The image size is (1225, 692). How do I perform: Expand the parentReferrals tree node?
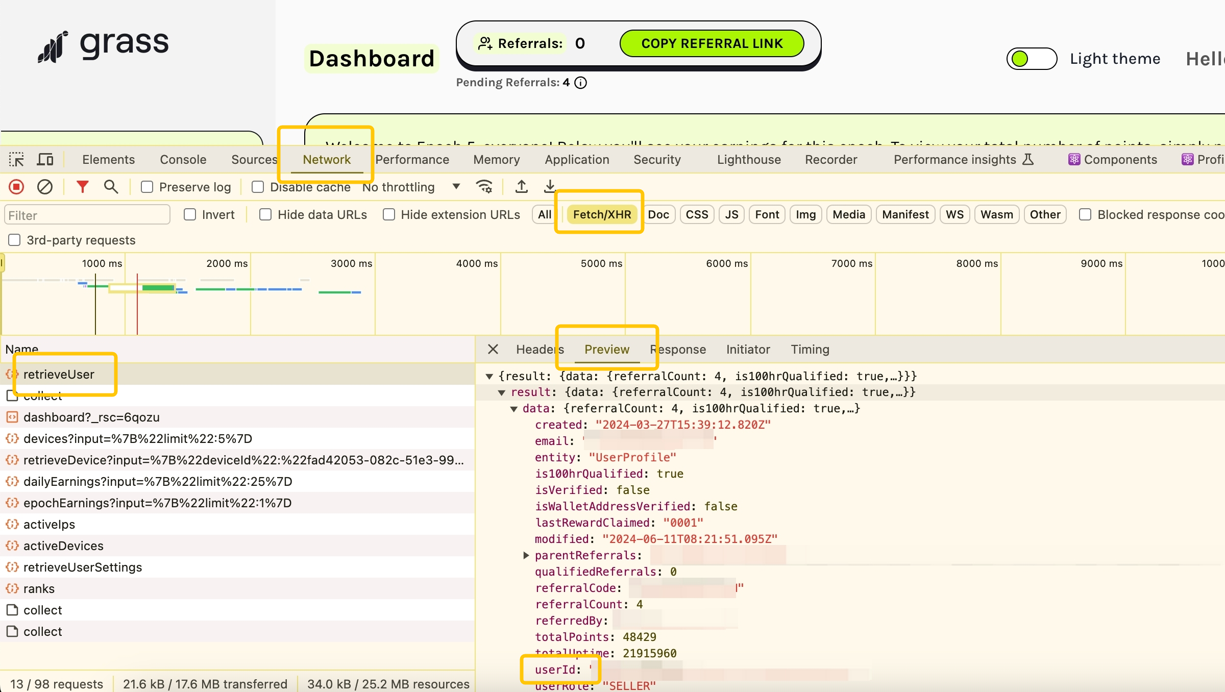pyautogui.click(x=526, y=555)
